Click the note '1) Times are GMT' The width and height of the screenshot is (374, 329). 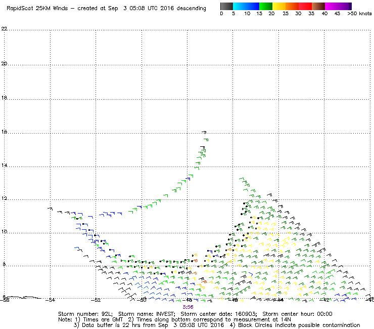99,319
